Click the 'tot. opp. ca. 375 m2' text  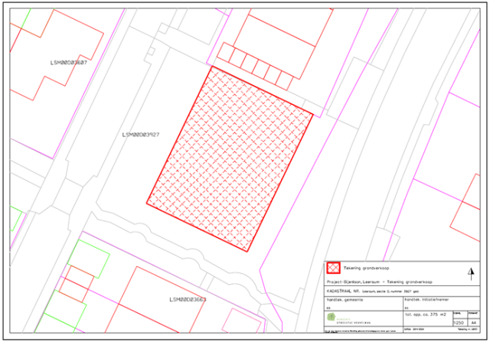coord(426,314)
